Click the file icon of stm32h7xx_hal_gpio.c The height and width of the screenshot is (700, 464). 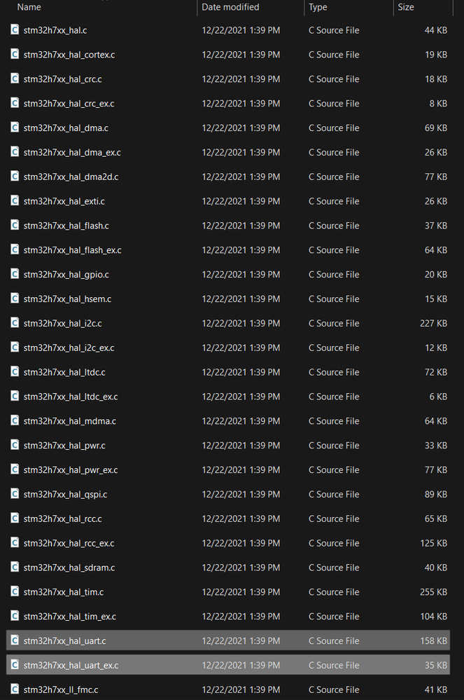(15, 274)
